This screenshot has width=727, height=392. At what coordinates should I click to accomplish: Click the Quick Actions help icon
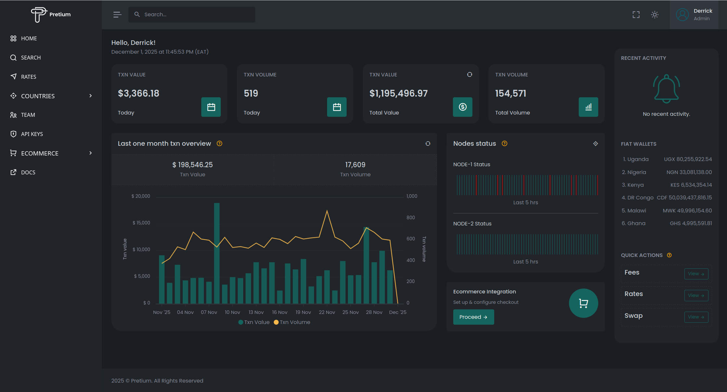pyautogui.click(x=669, y=255)
